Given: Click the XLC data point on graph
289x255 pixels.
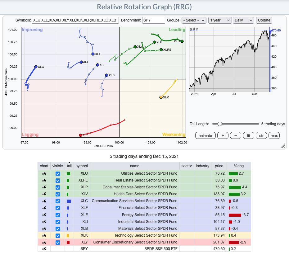Looking at the screenshot, I should [36, 67].
